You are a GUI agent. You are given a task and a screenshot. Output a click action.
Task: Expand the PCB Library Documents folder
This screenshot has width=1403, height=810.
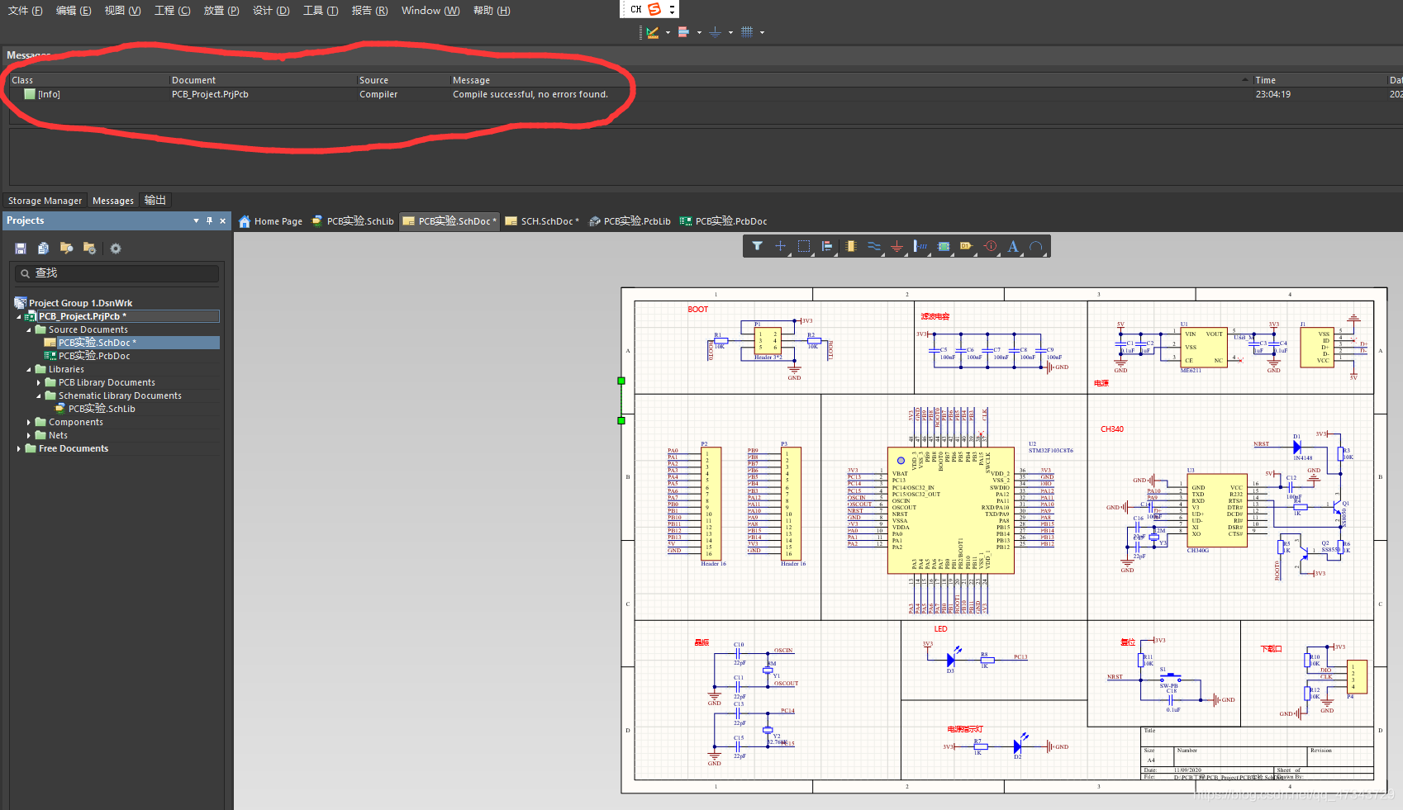[39, 382]
